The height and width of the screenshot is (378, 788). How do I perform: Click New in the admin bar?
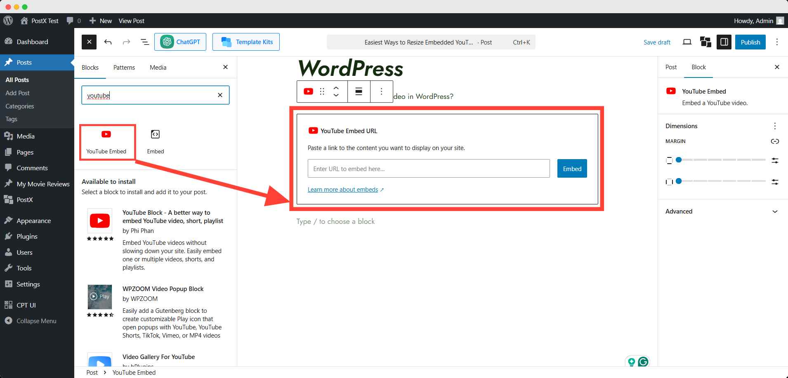100,21
